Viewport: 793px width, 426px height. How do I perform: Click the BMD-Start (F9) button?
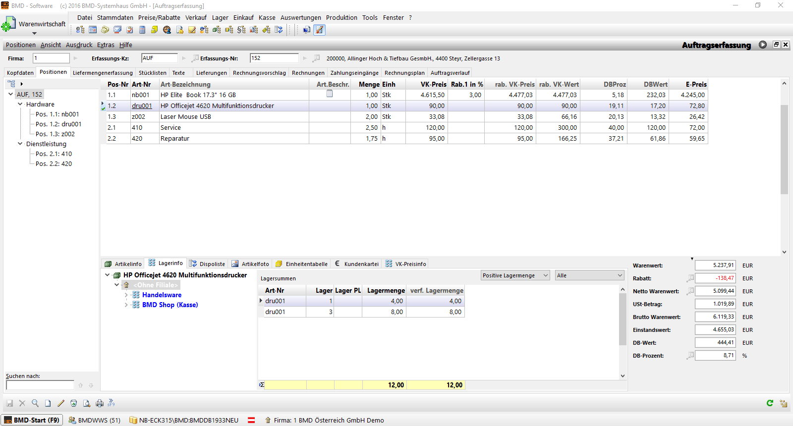click(x=32, y=420)
